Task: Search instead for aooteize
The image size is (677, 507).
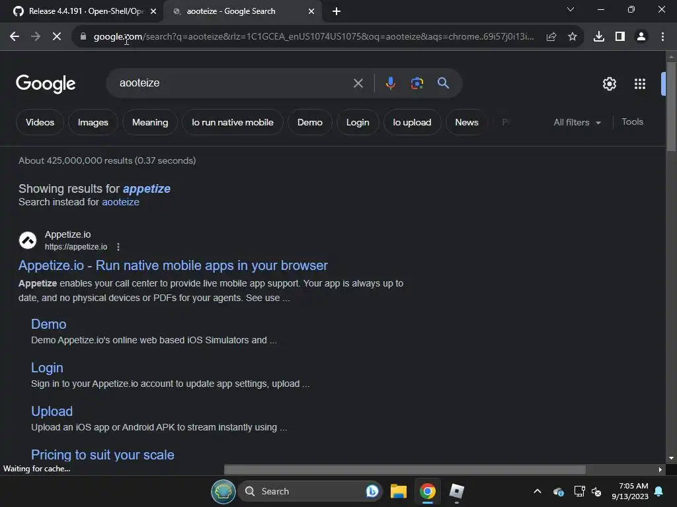Action: [120, 202]
